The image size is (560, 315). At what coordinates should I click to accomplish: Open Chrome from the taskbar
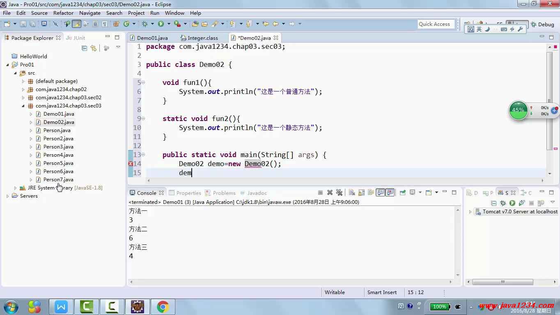click(x=163, y=306)
